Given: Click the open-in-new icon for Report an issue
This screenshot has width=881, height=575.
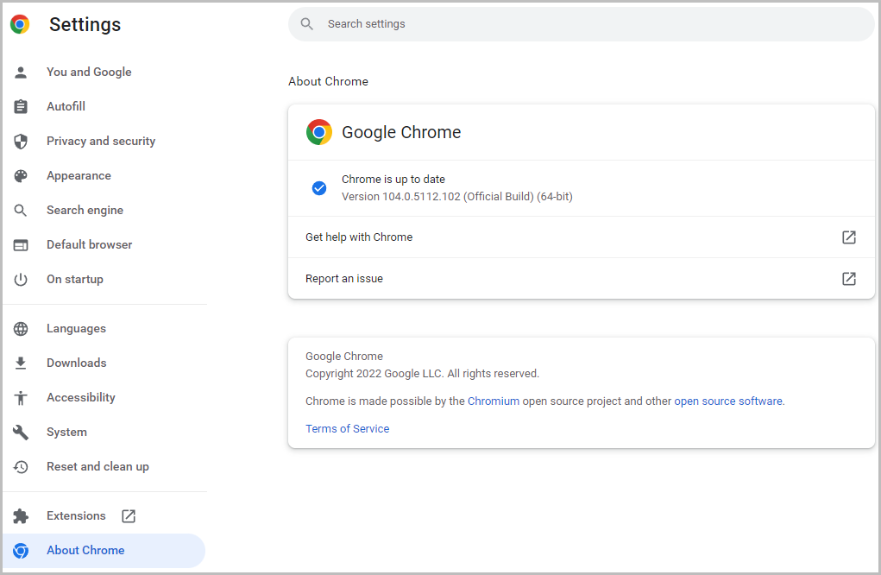Looking at the screenshot, I should click(x=849, y=278).
